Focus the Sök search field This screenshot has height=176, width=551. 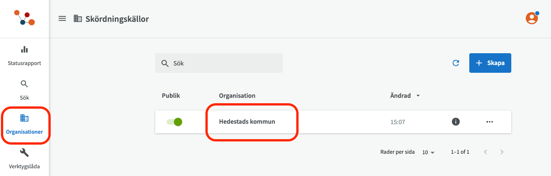click(219, 63)
